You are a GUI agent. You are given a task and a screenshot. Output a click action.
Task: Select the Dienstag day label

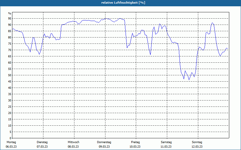42,142
